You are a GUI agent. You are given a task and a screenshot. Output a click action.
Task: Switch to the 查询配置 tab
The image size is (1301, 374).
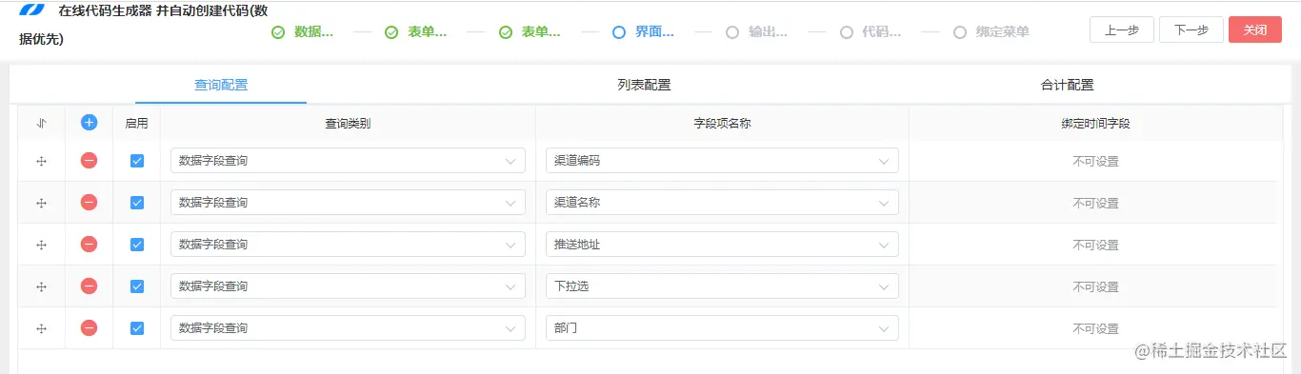pos(221,85)
